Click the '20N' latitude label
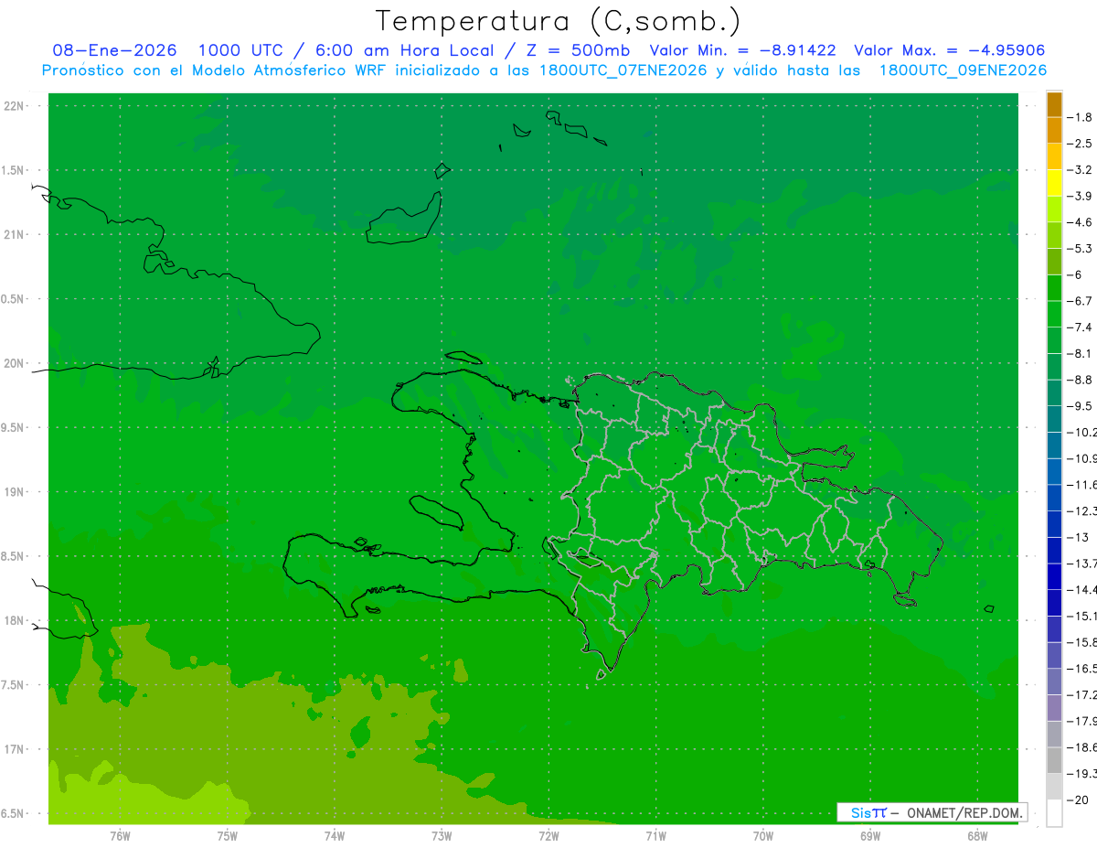This screenshot has width=1097, height=848. click(x=14, y=363)
